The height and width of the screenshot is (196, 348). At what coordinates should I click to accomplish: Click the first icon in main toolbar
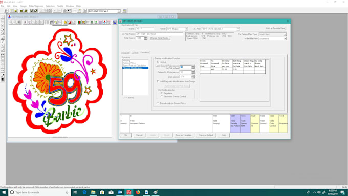coord(6,11)
